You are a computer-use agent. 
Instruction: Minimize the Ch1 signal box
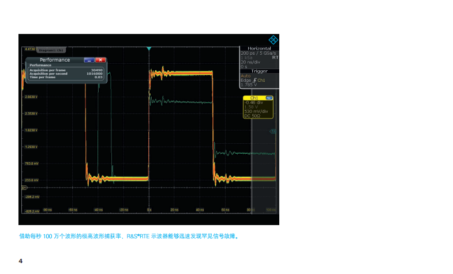(x=269, y=98)
